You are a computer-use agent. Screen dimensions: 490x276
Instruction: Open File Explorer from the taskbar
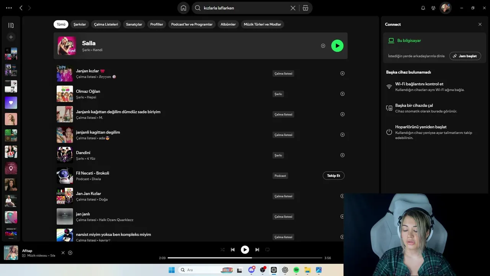coord(307,270)
